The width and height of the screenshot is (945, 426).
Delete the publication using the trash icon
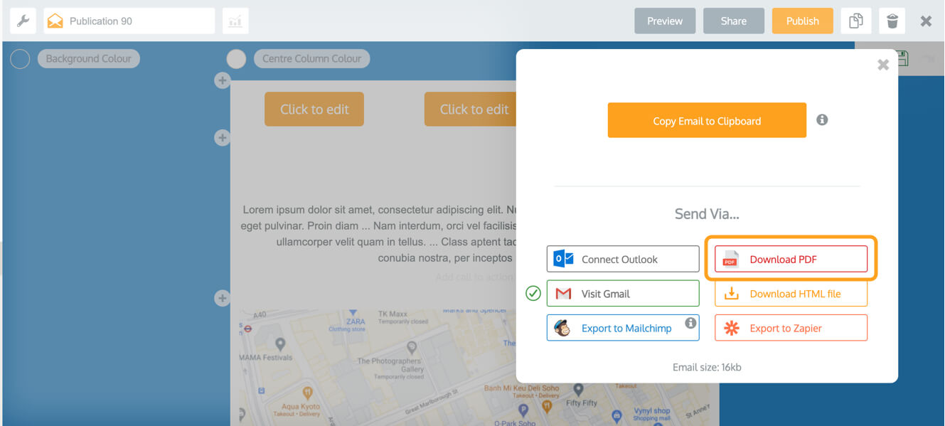click(892, 21)
